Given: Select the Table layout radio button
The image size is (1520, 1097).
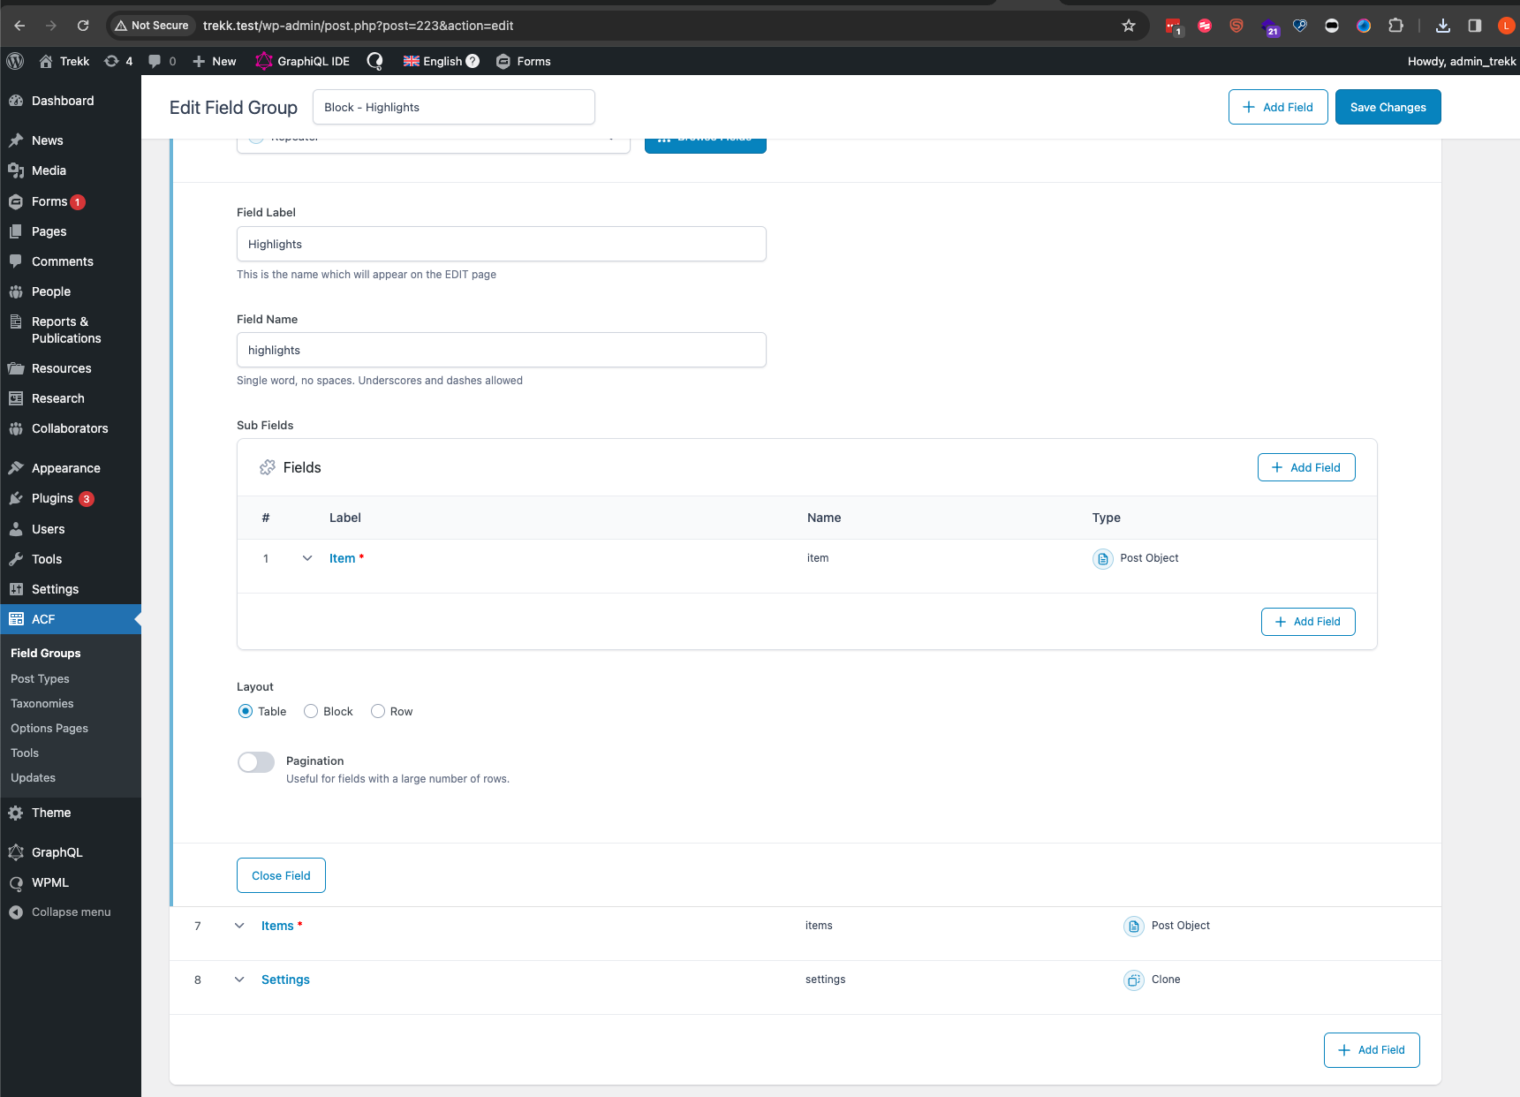Looking at the screenshot, I should [246, 711].
